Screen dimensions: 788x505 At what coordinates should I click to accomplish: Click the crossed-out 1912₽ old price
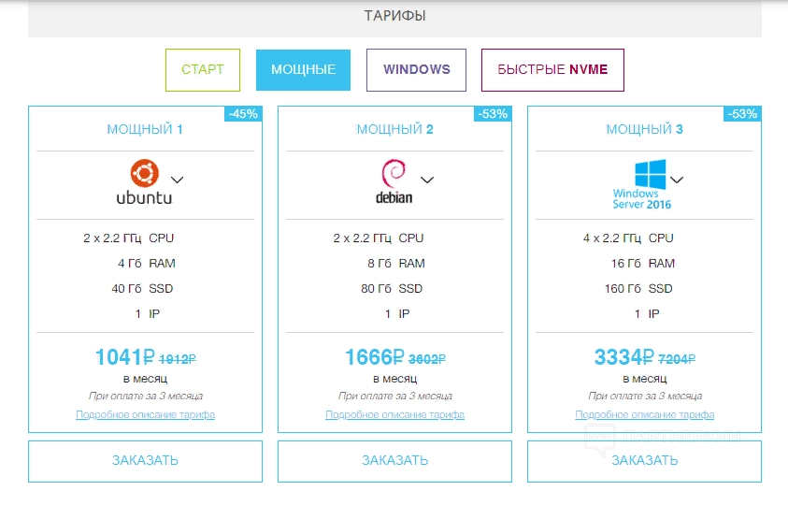pos(178,359)
